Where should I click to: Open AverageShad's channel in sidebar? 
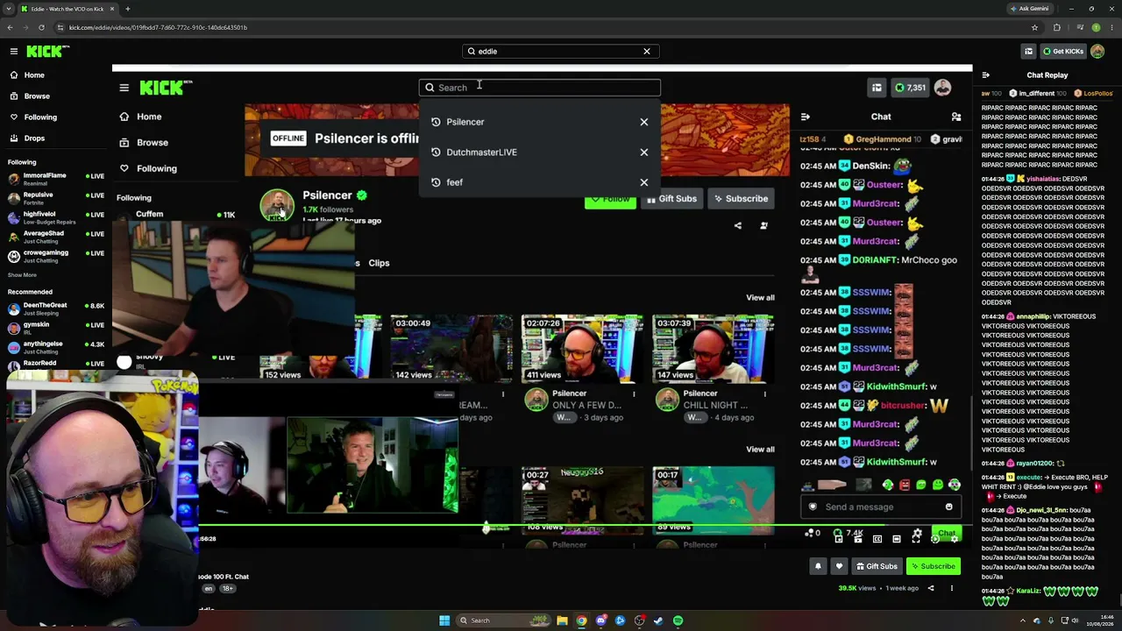(56, 237)
